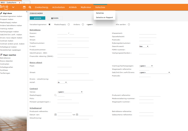This screenshot has width=188, height=131.
Task: Click the Divers - omschrijving input field
Action: (75, 79)
